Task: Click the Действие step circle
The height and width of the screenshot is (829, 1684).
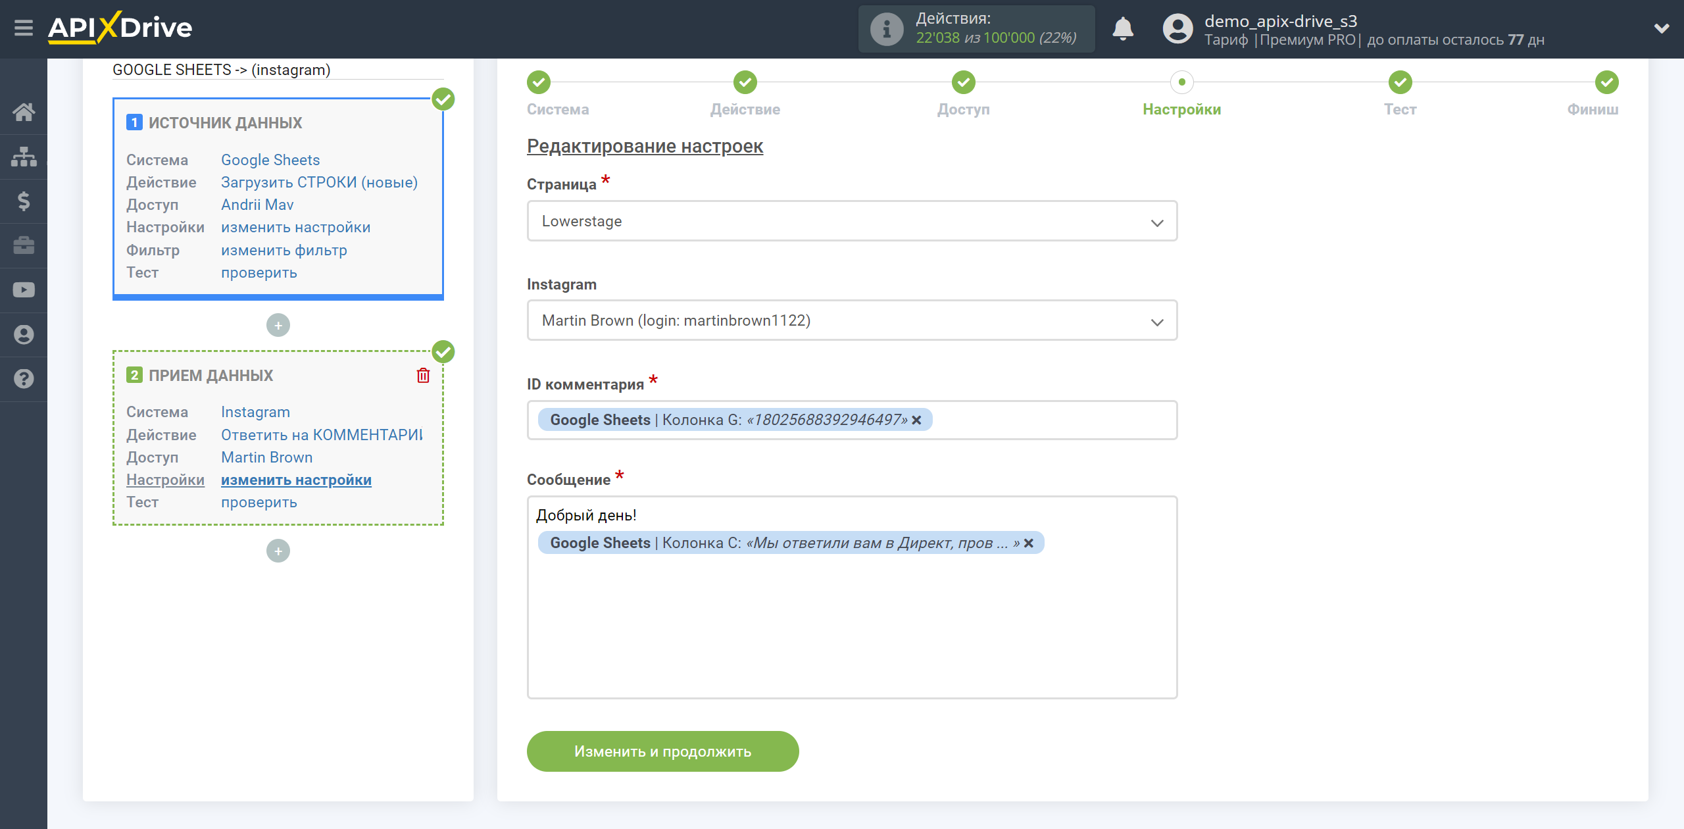Action: (x=745, y=82)
